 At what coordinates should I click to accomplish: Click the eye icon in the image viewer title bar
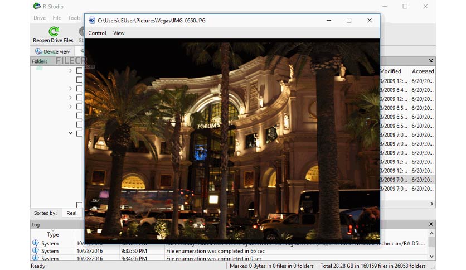coord(92,20)
